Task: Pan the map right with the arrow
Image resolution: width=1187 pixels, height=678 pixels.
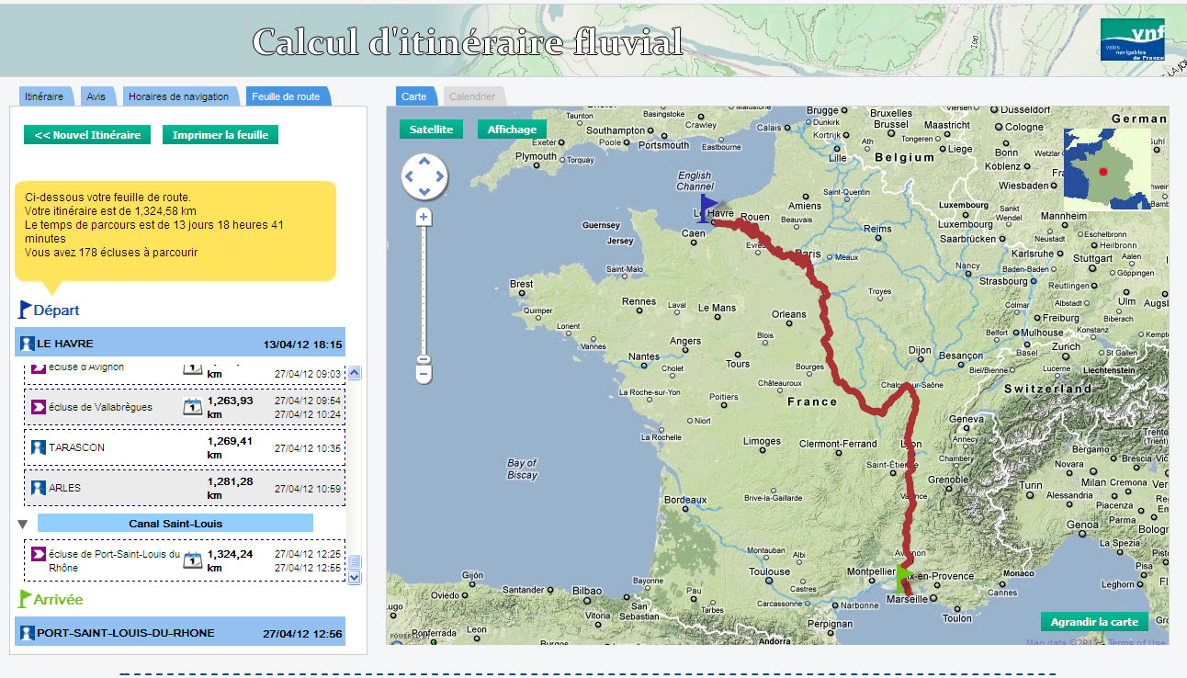Action: tap(438, 175)
